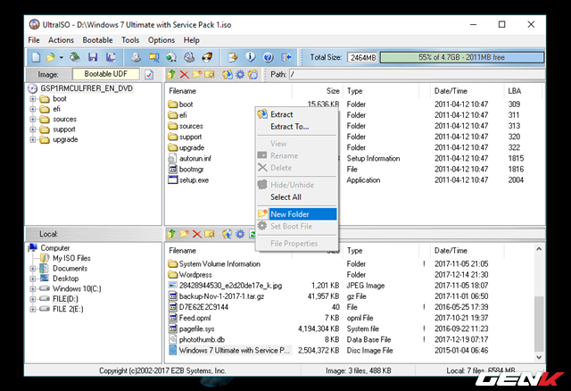Click the Add Files toolbar icon
The image size is (571, 391).
pos(233,57)
